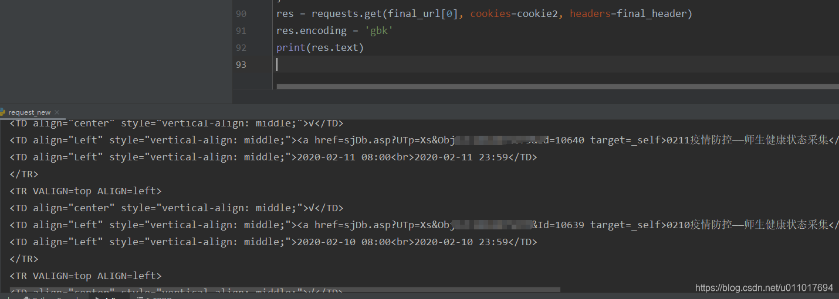
Task: Click gutter line number 92
Action: click(x=241, y=47)
